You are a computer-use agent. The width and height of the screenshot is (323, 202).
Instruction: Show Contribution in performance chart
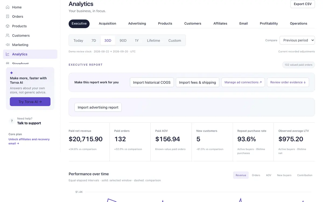pyautogui.click(x=305, y=175)
